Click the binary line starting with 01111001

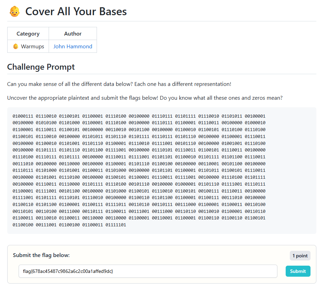139,198
